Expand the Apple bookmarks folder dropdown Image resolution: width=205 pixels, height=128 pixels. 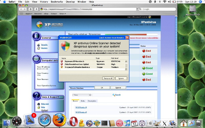pos(29,14)
